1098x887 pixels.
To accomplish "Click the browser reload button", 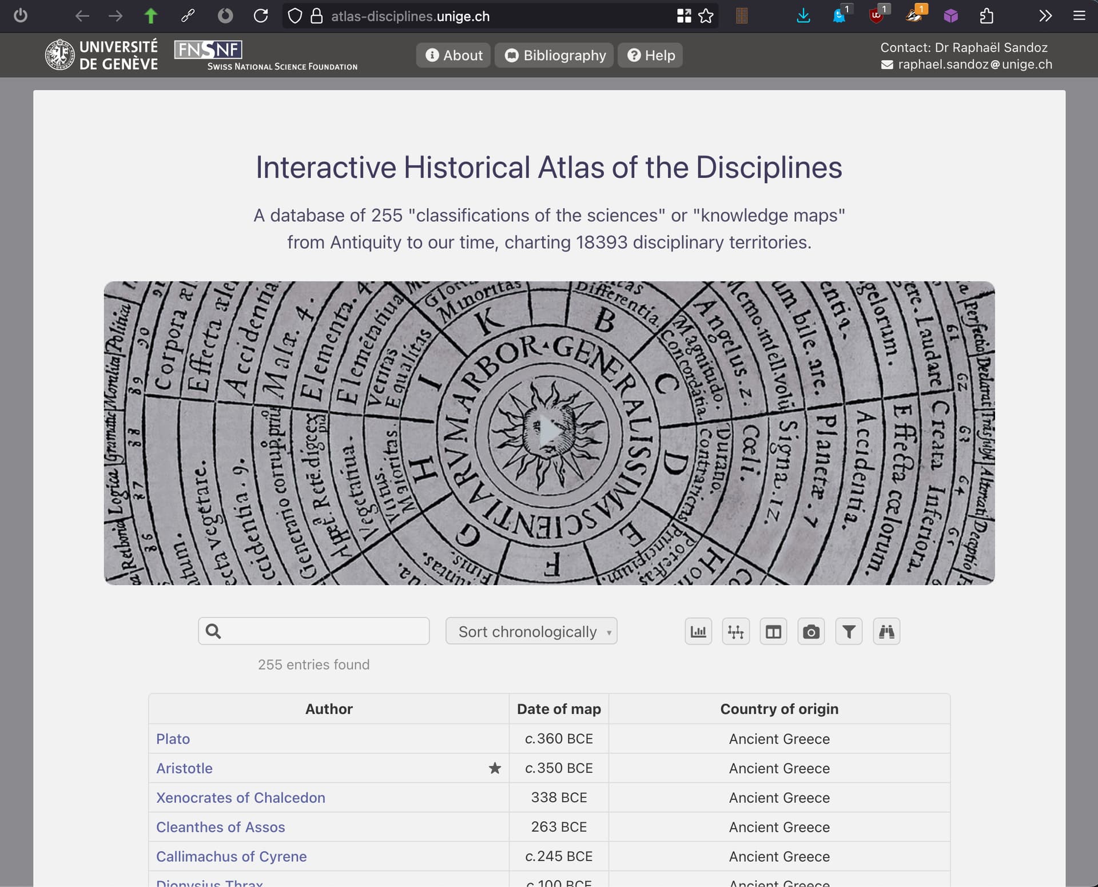I will click(x=261, y=16).
